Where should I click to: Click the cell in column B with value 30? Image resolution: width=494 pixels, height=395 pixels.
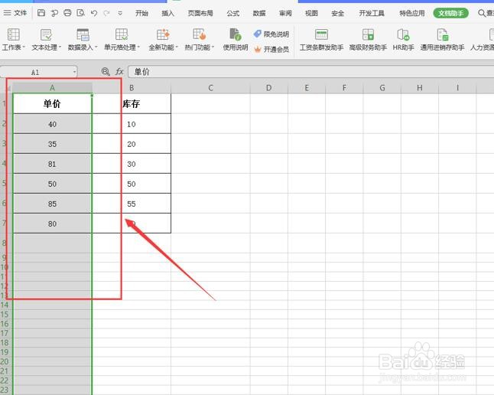[x=132, y=164]
